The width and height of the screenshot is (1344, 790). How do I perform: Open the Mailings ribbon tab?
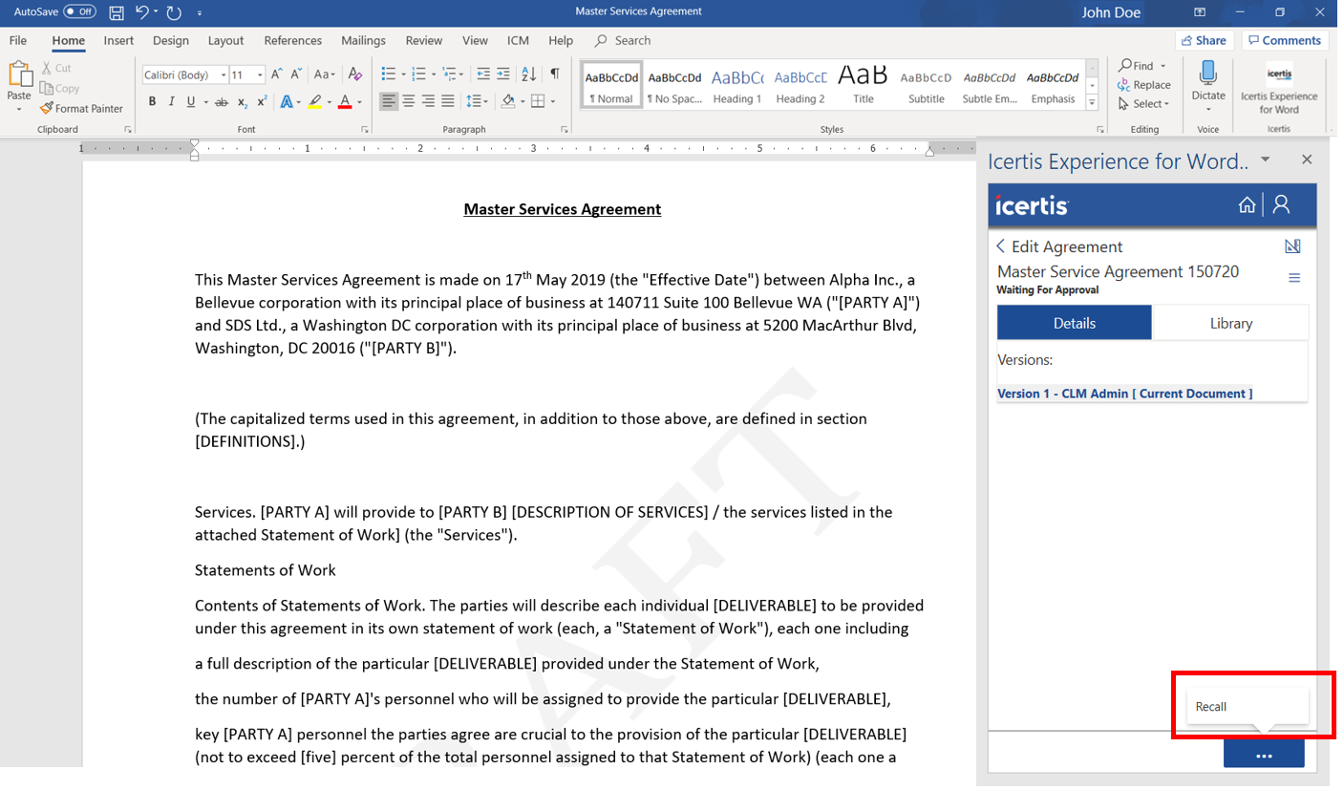click(363, 40)
